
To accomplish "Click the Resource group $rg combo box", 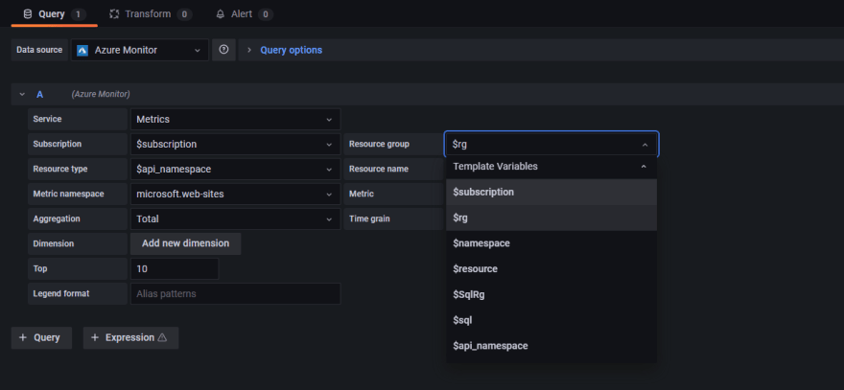I will (x=551, y=144).
